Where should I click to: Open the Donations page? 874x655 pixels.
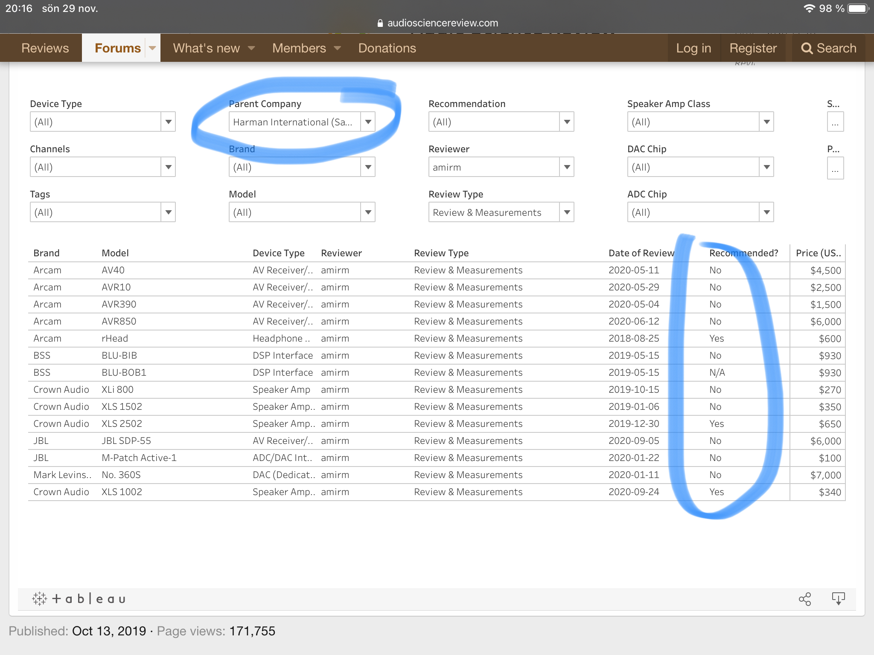point(387,48)
